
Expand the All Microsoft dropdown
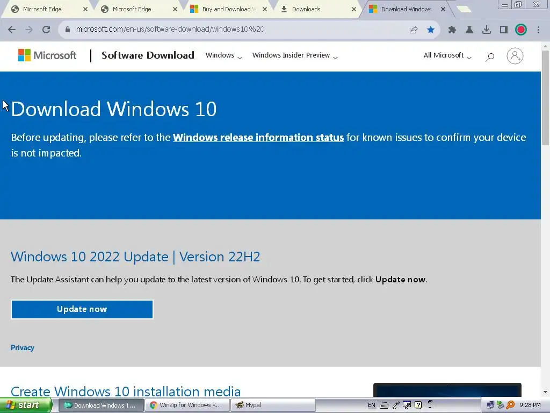point(447,55)
